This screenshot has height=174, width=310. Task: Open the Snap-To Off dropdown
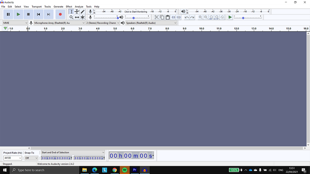click(x=31, y=158)
